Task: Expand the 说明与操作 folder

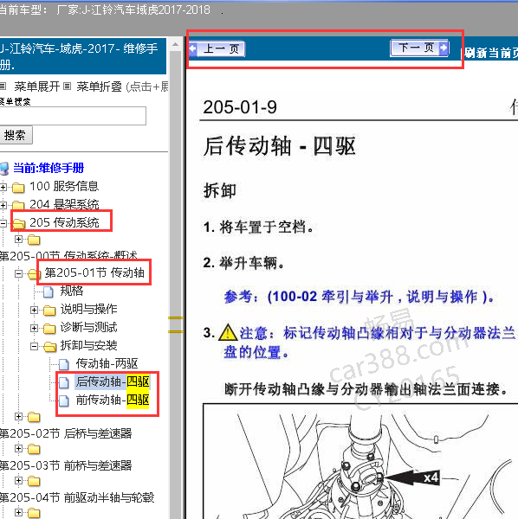Action: click(34, 310)
